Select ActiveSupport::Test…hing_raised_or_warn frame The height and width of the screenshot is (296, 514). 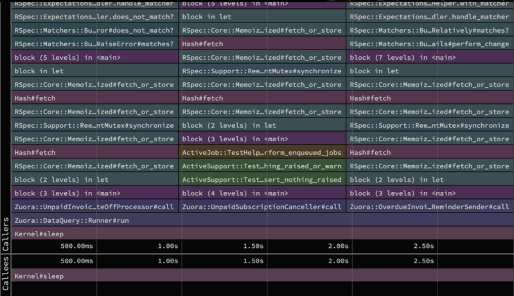tap(262, 166)
